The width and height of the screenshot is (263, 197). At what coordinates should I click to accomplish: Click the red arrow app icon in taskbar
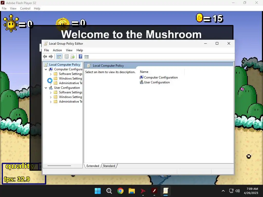[x=143, y=191]
